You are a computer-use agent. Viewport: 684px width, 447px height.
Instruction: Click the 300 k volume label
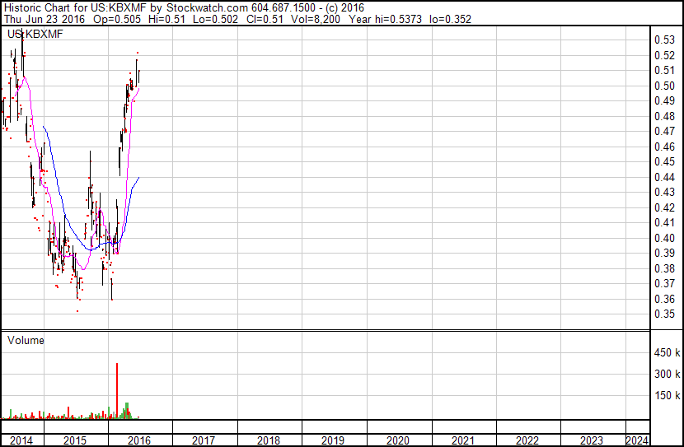point(667,374)
